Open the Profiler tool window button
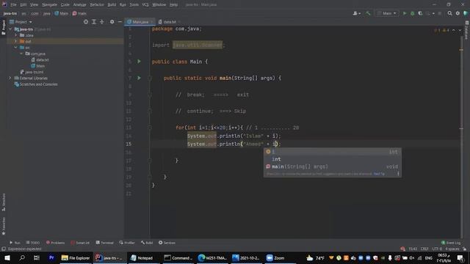Viewport: 470px width, 264px height. [127, 243]
